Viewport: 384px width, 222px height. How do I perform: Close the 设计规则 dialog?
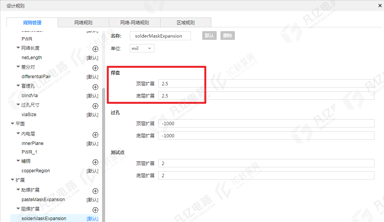coord(380,5)
